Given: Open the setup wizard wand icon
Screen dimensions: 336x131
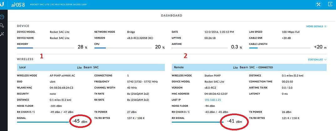Looking at the screenshot, I should pyautogui.click(x=3, y=34).
